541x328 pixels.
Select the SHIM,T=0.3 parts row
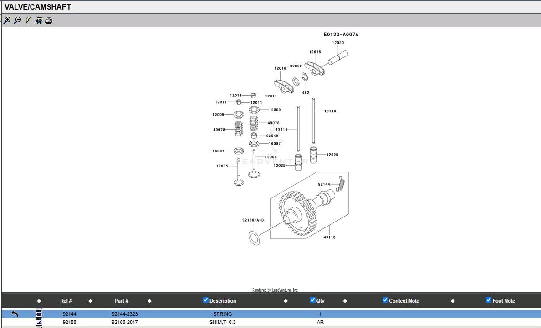click(x=222, y=322)
